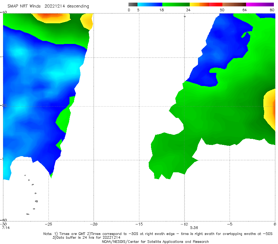Click the color bar label "5" below cyan
The width and height of the screenshot is (278, 244).
(138, 10)
